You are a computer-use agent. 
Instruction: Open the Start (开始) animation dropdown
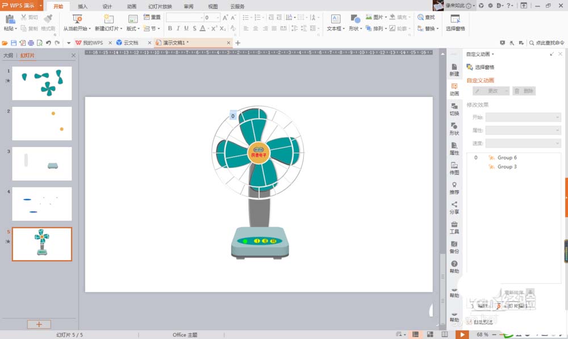click(523, 117)
